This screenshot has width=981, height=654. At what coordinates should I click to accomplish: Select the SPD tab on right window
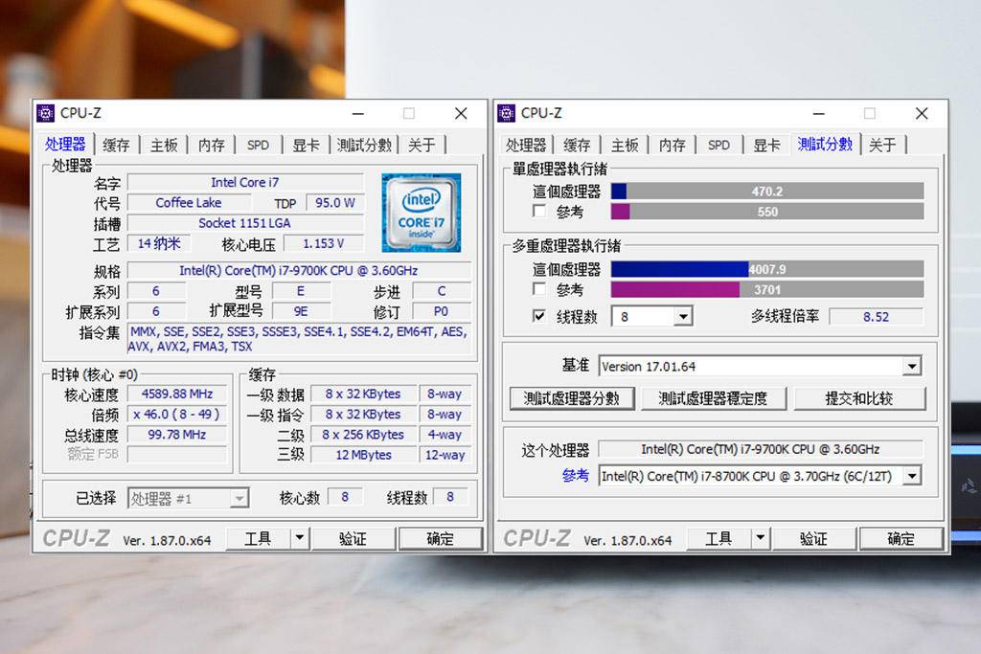click(x=719, y=145)
